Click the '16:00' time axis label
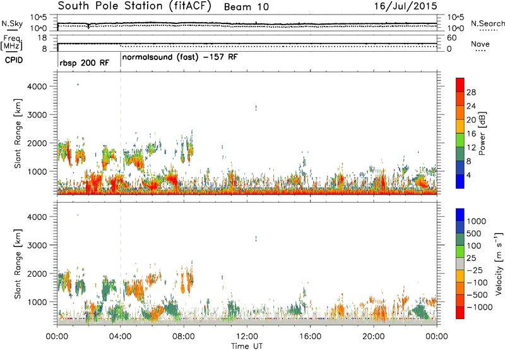 (x=310, y=337)
